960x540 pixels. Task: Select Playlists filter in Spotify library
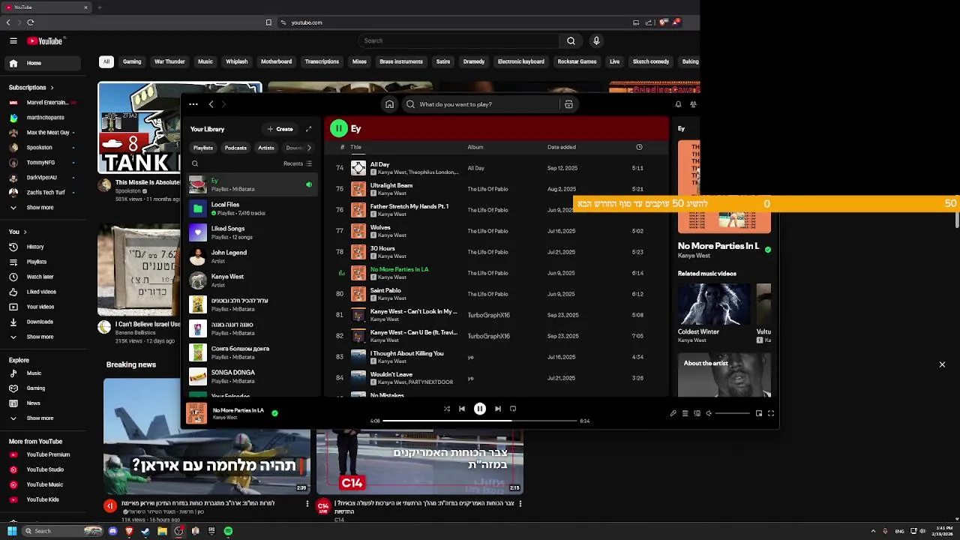[x=203, y=148]
